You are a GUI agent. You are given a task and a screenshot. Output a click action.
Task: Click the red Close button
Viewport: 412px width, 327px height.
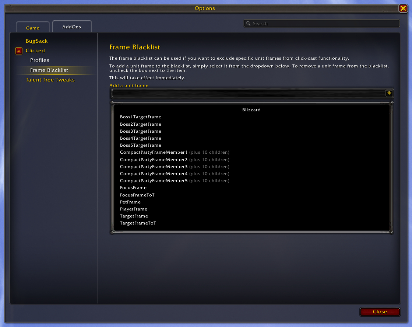[x=380, y=312]
